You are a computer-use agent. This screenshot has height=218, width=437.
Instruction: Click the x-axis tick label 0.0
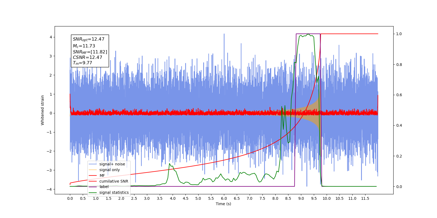(70, 198)
